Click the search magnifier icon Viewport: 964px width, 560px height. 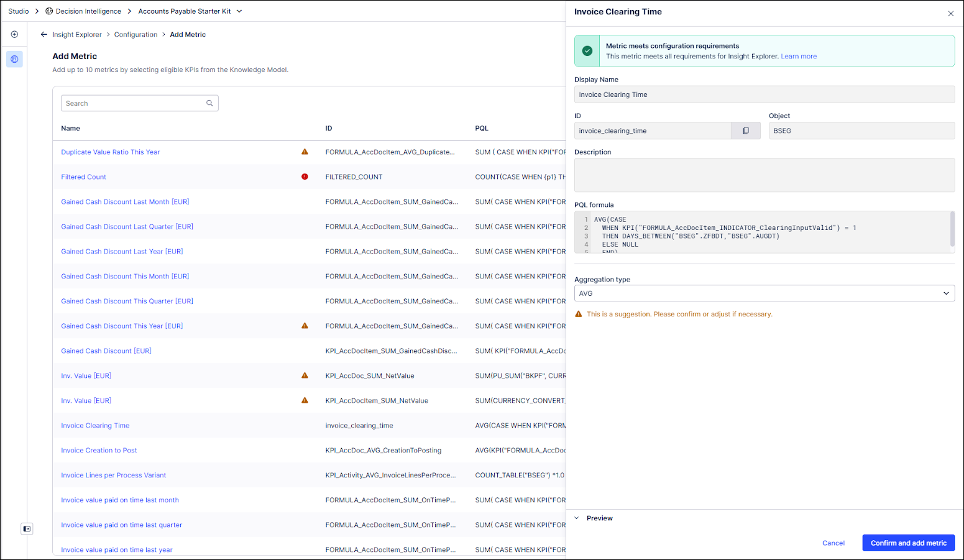coord(209,103)
